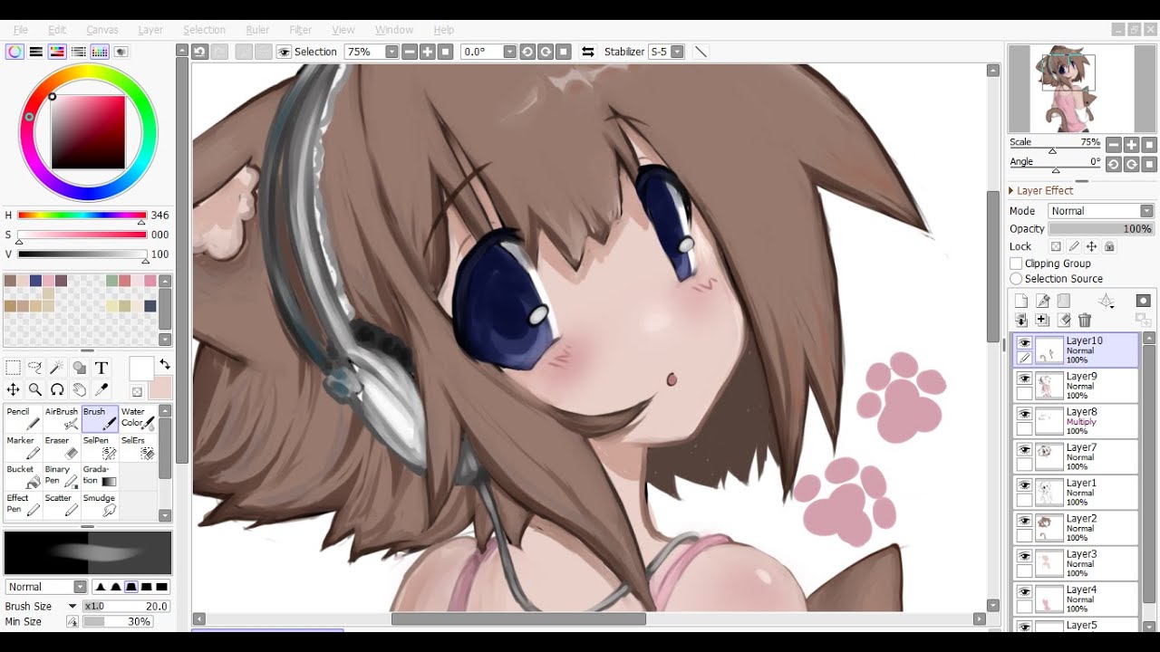Select the Smudge tool
Screen dimensions: 1160x652
pyautogui.click(x=100, y=504)
